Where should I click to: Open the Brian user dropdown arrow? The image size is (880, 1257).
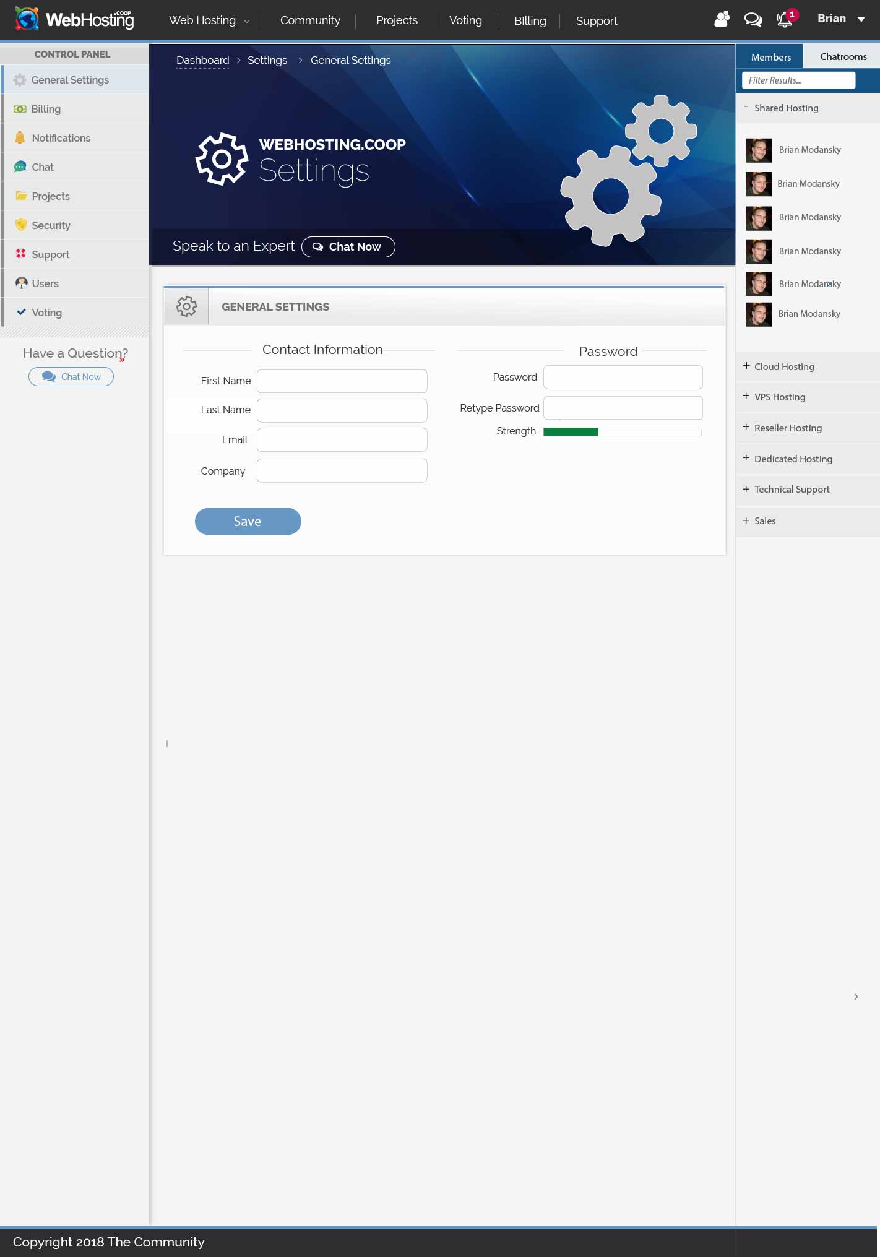[861, 19]
